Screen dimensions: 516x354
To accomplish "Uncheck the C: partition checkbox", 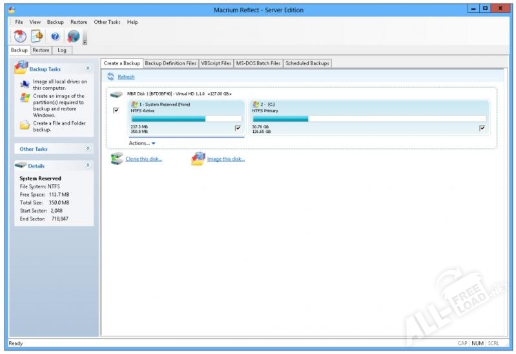I will (x=482, y=128).
